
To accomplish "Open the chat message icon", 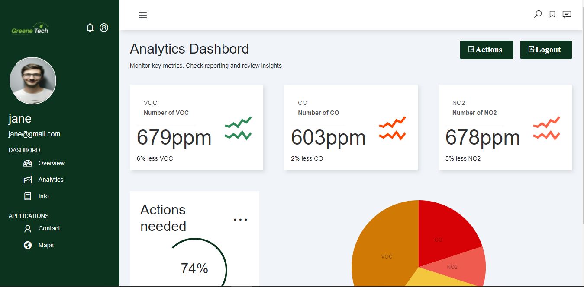I will (x=567, y=14).
